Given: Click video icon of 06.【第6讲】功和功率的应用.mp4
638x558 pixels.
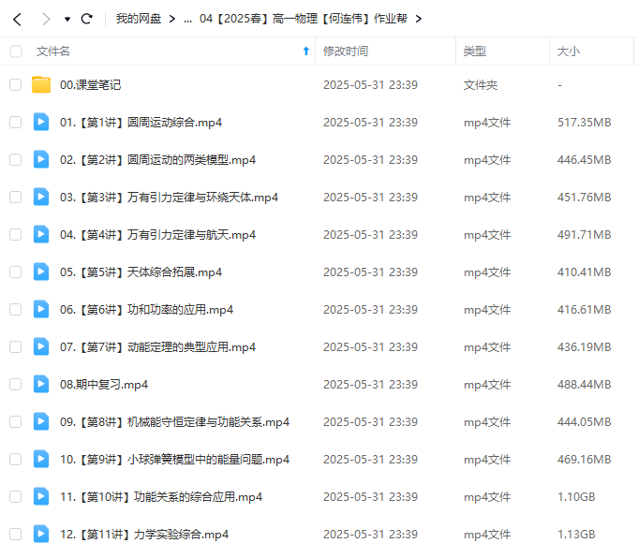Looking at the screenshot, I should 41,309.
